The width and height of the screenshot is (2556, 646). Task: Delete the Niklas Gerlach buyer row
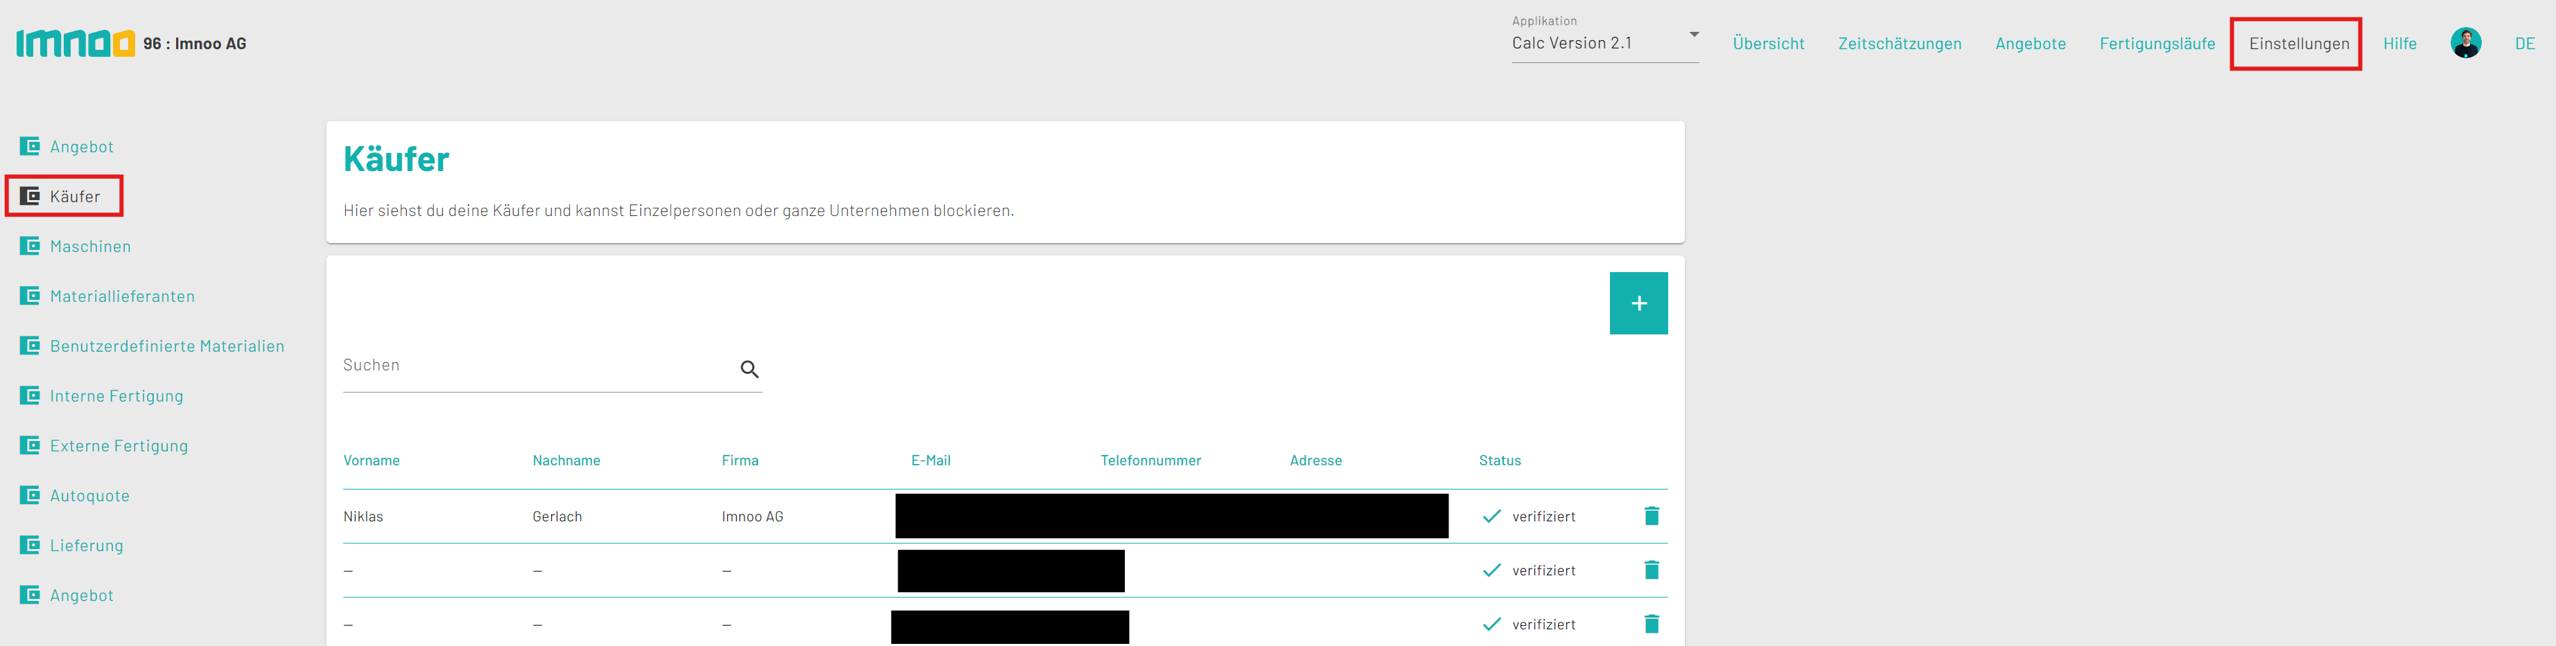point(1651,517)
